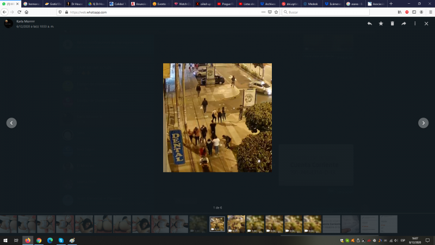
Task: Click the street video in the viewer
Action: [x=217, y=118]
